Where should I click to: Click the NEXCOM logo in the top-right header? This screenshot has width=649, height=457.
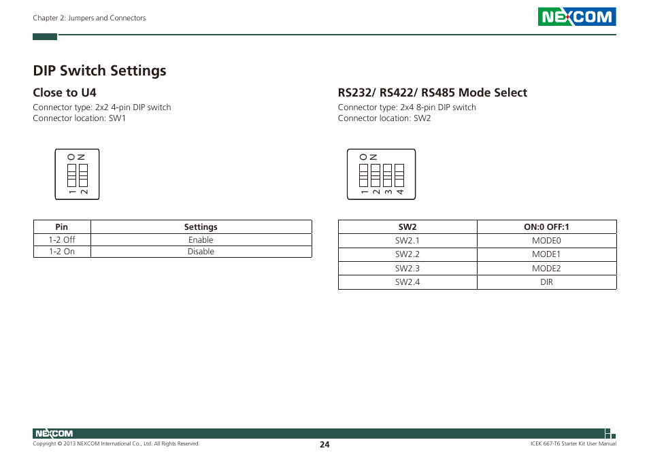[x=577, y=16]
